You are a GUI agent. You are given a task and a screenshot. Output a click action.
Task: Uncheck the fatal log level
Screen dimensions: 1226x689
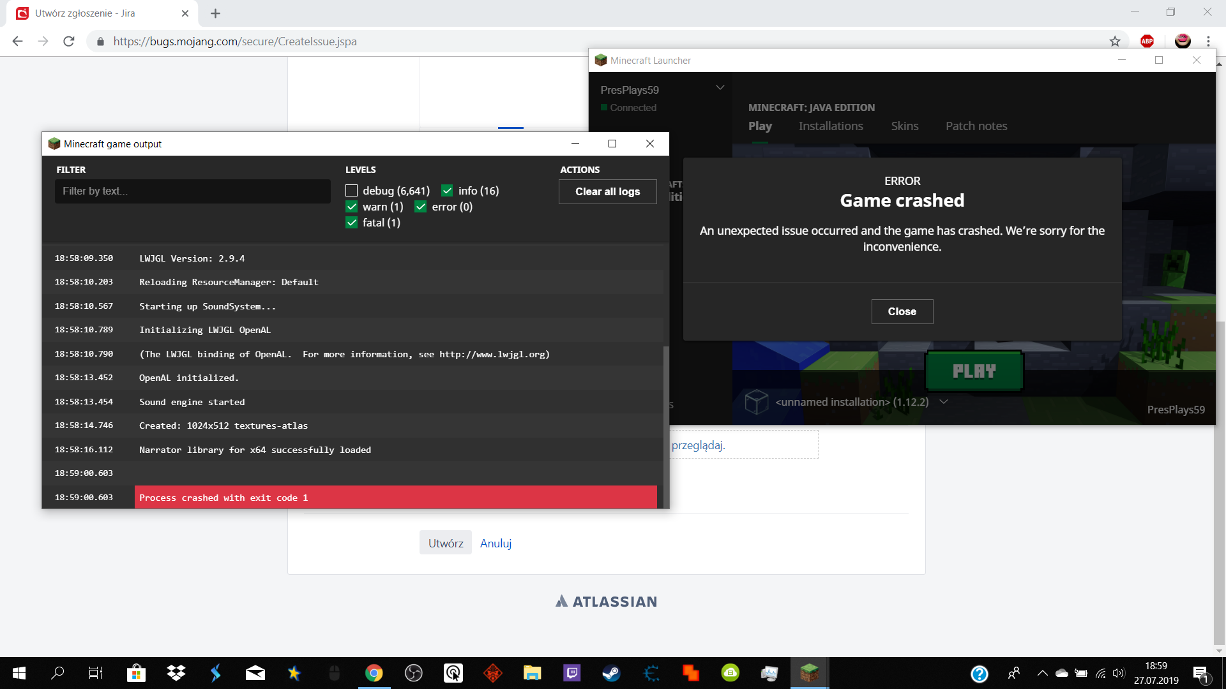(x=351, y=223)
